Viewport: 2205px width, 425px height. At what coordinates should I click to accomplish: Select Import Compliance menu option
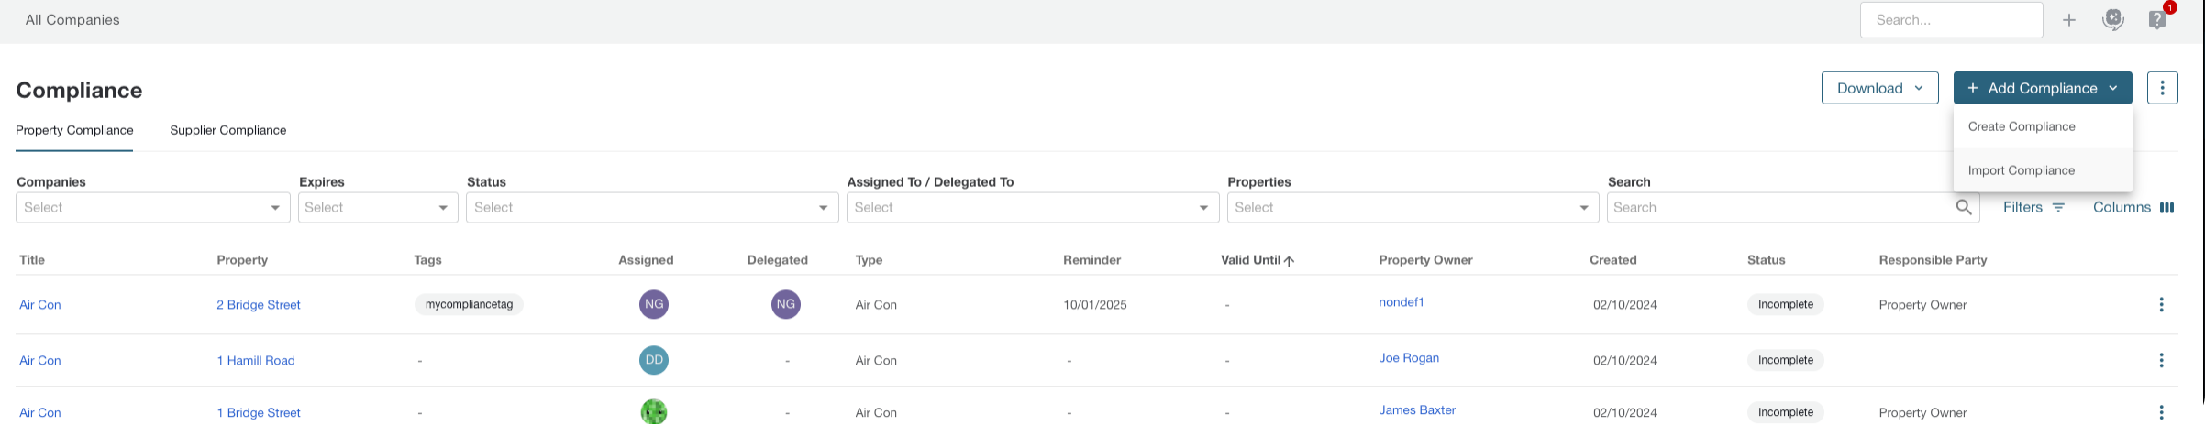point(2021,170)
